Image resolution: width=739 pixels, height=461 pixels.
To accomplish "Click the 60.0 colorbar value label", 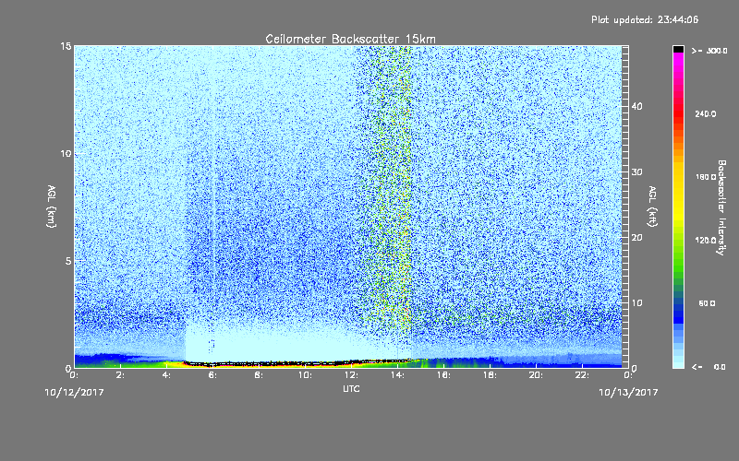I will [707, 304].
